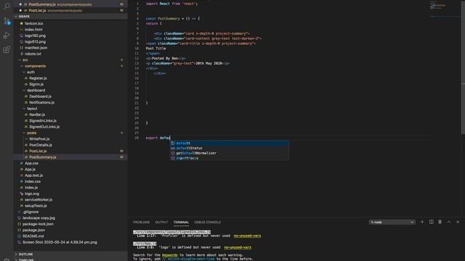
Task: Open the Extensions view icon
Action: 7,49
